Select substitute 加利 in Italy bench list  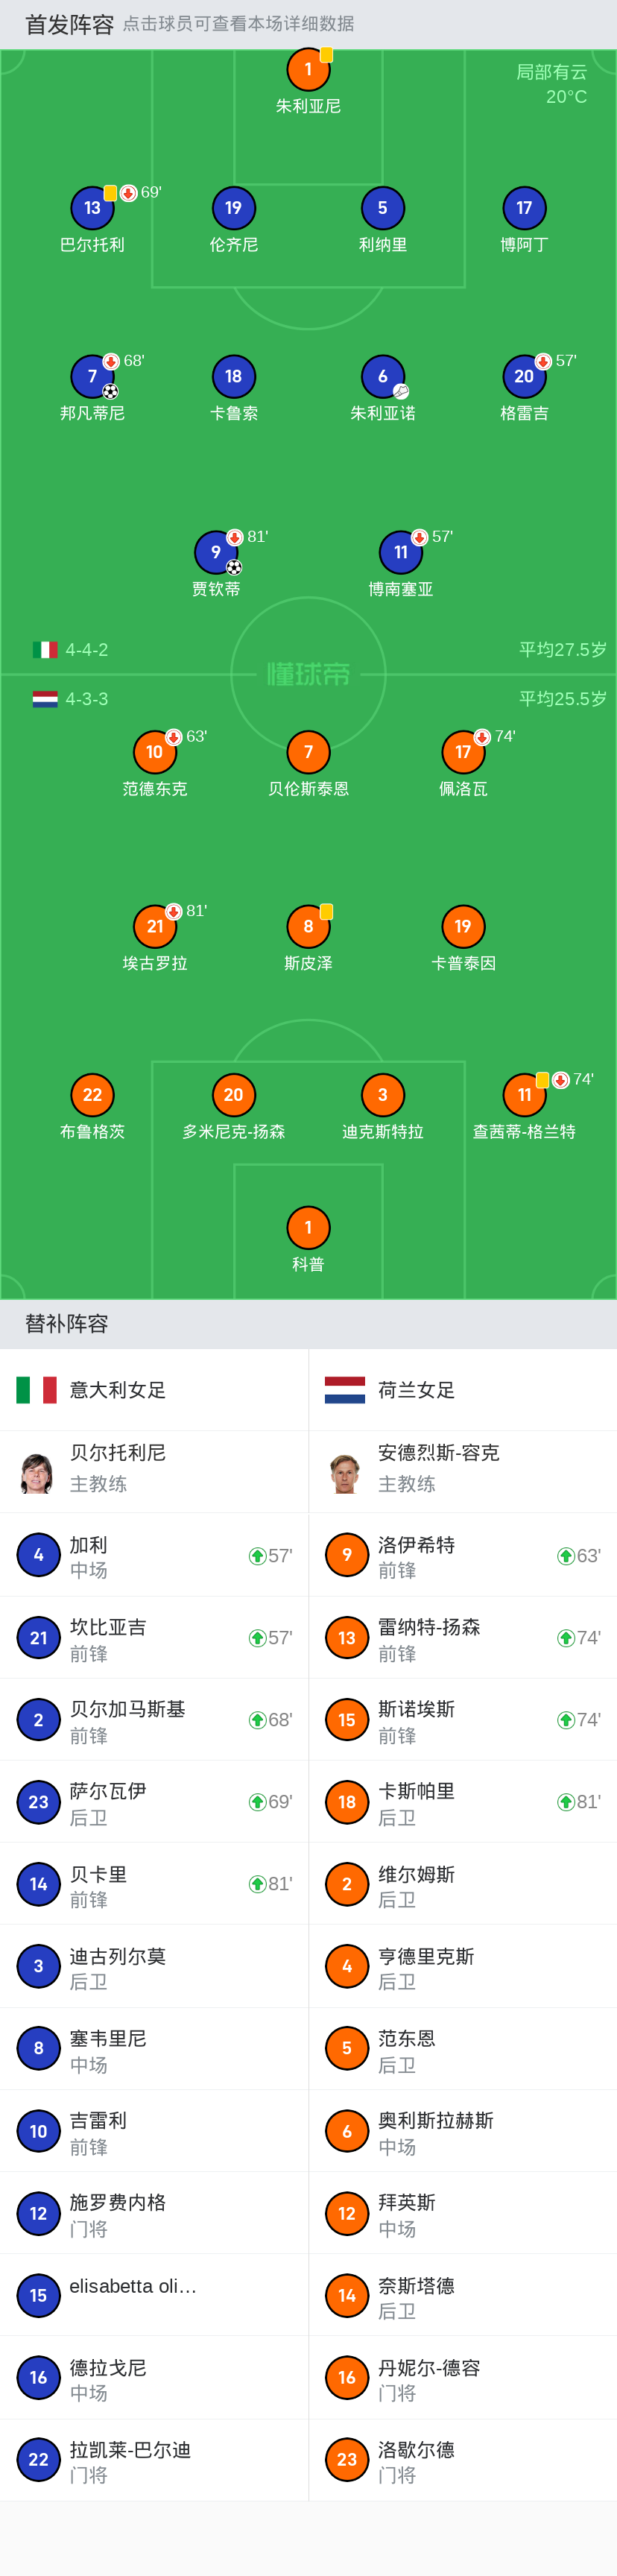[154, 1556]
